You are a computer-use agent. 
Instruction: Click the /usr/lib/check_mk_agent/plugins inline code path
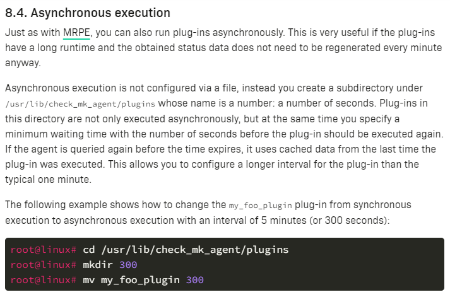coord(80,104)
